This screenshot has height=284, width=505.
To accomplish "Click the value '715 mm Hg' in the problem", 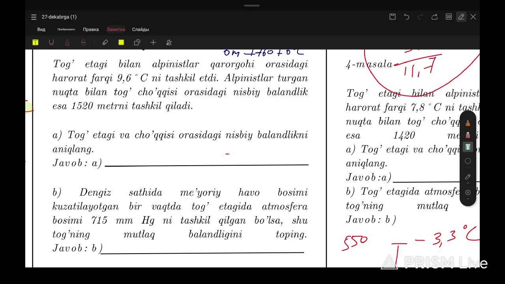I will coord(123,220).
